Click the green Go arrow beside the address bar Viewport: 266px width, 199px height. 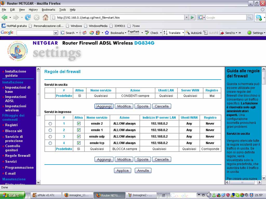pos(192,17)
